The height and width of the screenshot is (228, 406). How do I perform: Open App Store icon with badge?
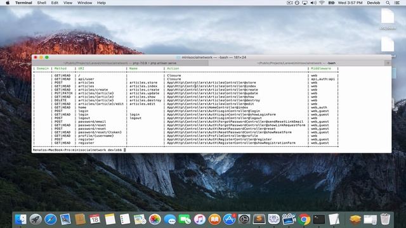[x=230, y=220]
